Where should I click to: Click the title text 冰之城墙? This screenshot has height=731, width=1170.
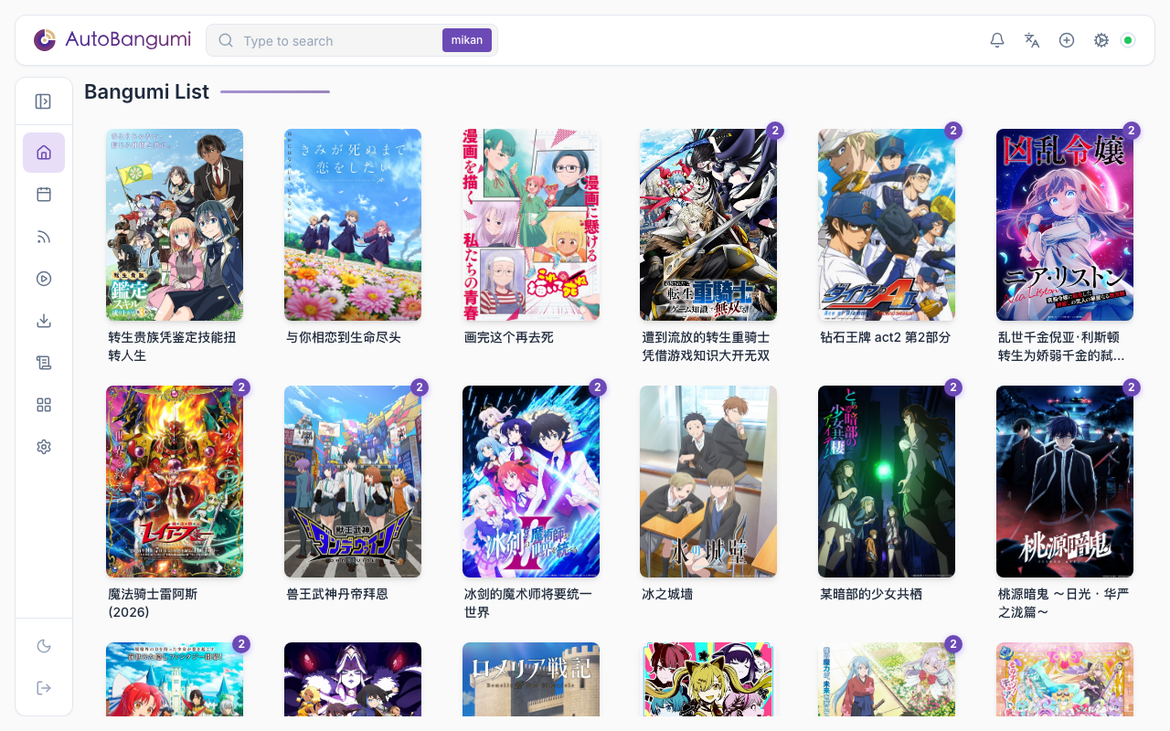667,594
